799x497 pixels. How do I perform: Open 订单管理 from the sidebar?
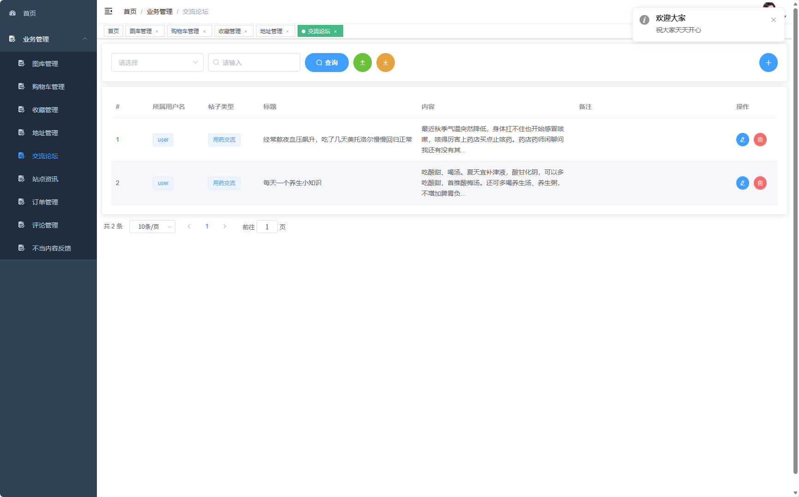click(45, 202)
